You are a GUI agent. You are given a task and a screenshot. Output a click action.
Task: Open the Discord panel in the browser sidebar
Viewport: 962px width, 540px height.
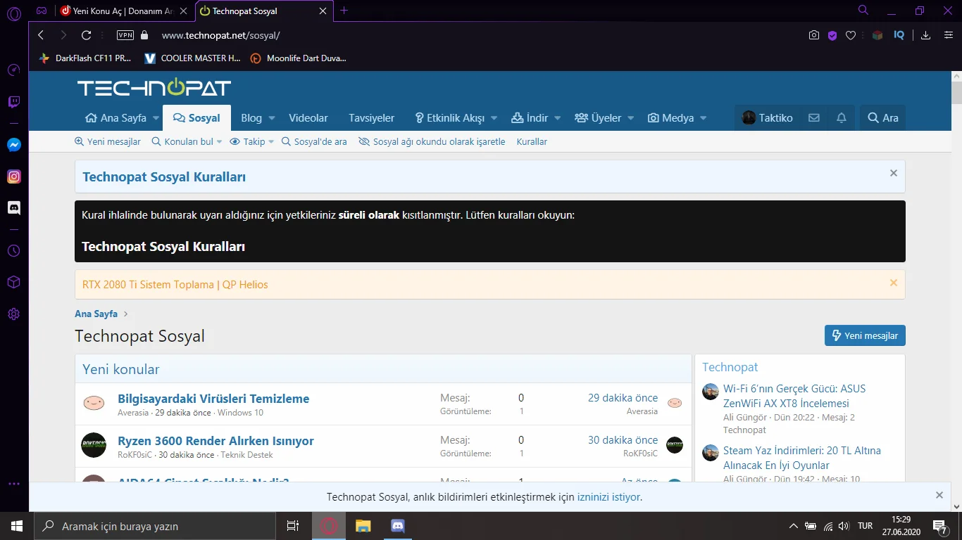tap(13, 208)
